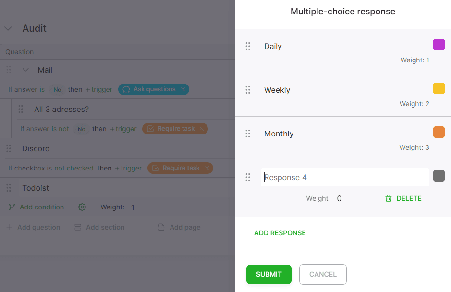Click the drag handle beside Weekly response
The image size is (451, 292).
click(x=248, y=90)
